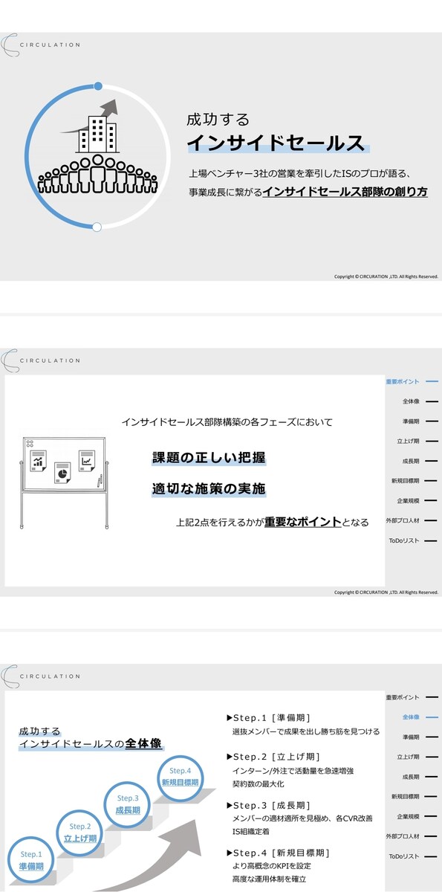Open 全体像 in the whiteboard slide's navigation
442x892 pixels.
(420, 401)
